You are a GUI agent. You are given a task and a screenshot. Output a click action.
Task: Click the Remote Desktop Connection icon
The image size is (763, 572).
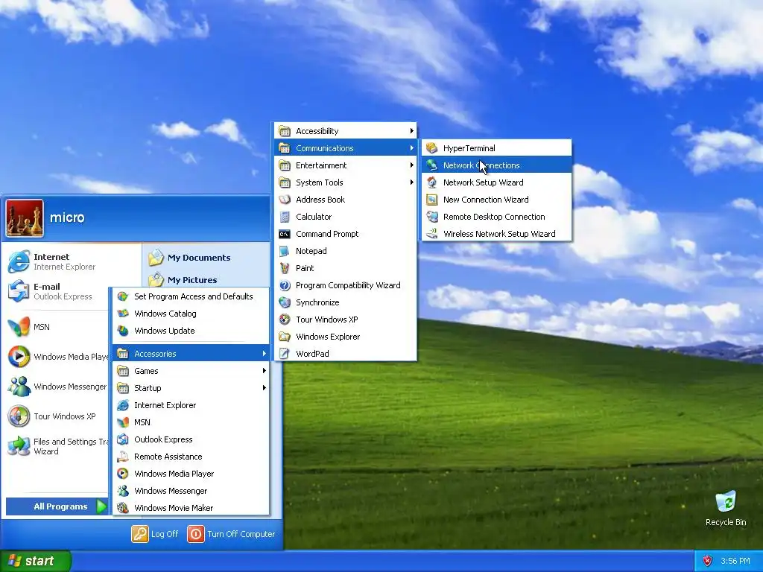coord(431,217)
